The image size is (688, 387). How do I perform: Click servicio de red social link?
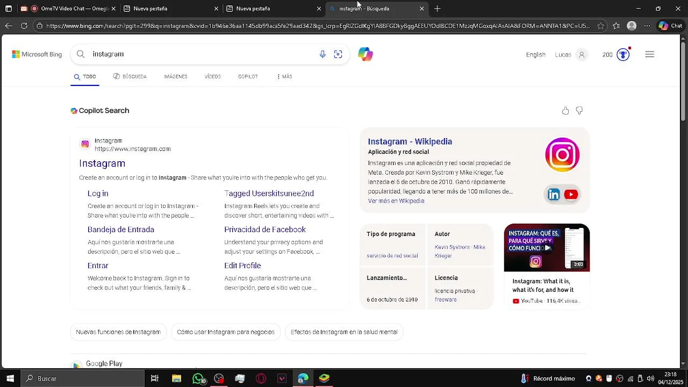tap(392, 256)
